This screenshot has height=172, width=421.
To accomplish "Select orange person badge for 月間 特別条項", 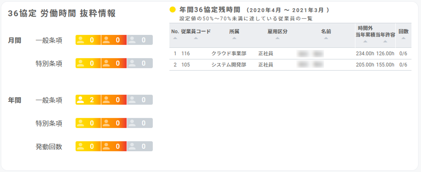I will tap(114, 63).
